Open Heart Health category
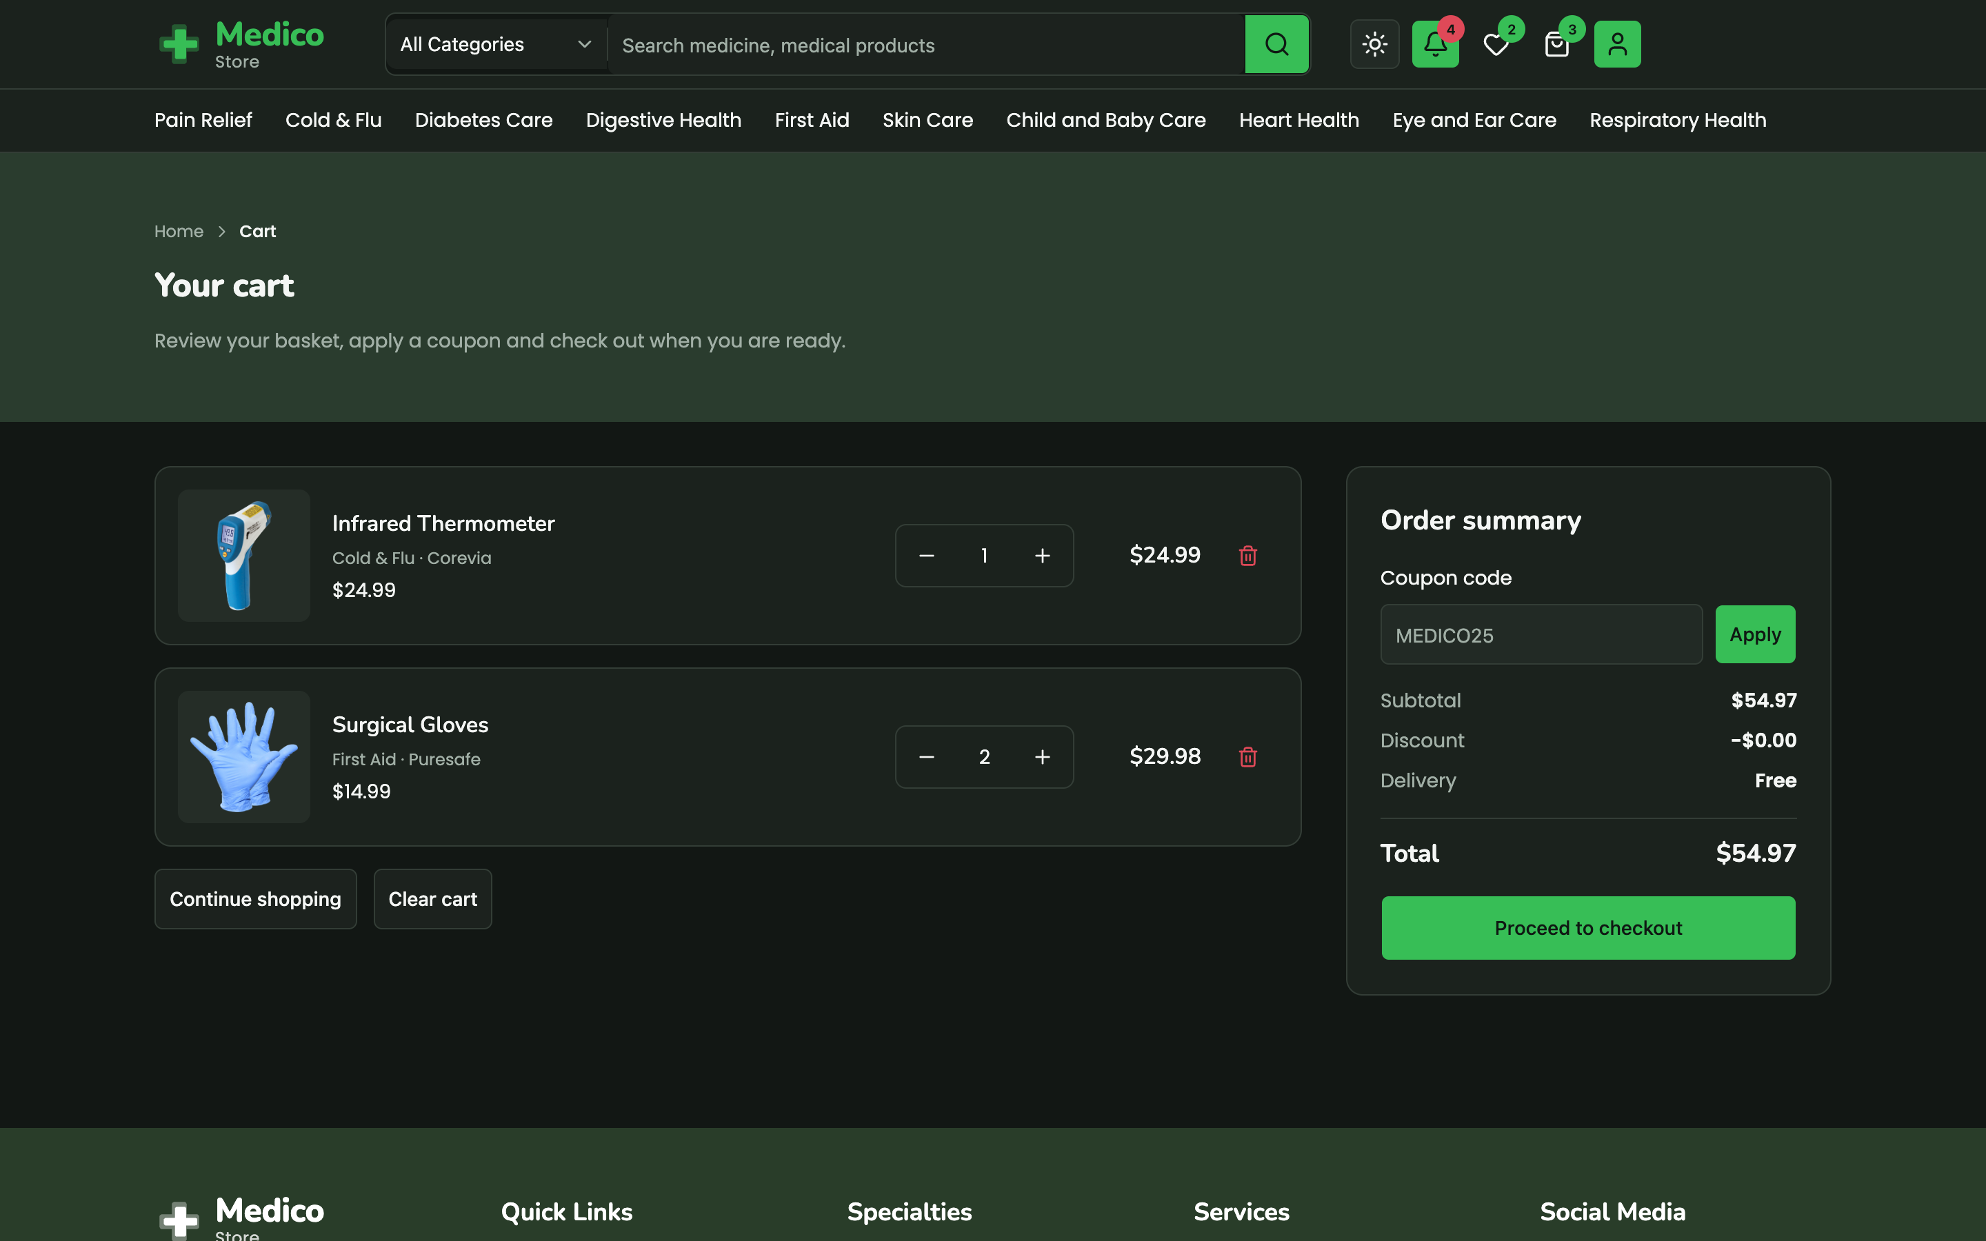This screenshot has width=1986, height=1241. 1298,120
